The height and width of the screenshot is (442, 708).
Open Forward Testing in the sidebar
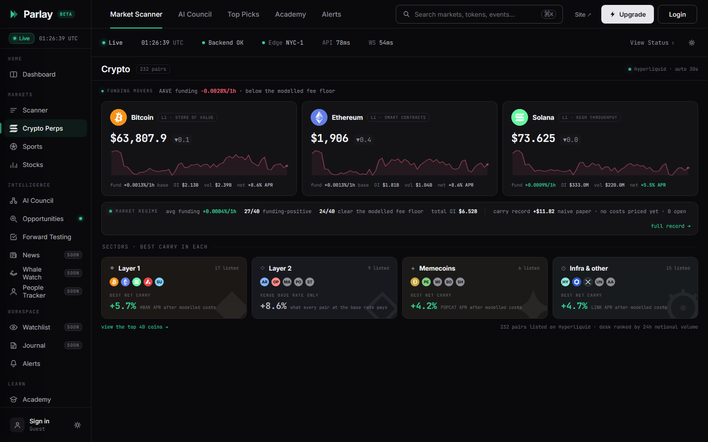click(45, 237)
